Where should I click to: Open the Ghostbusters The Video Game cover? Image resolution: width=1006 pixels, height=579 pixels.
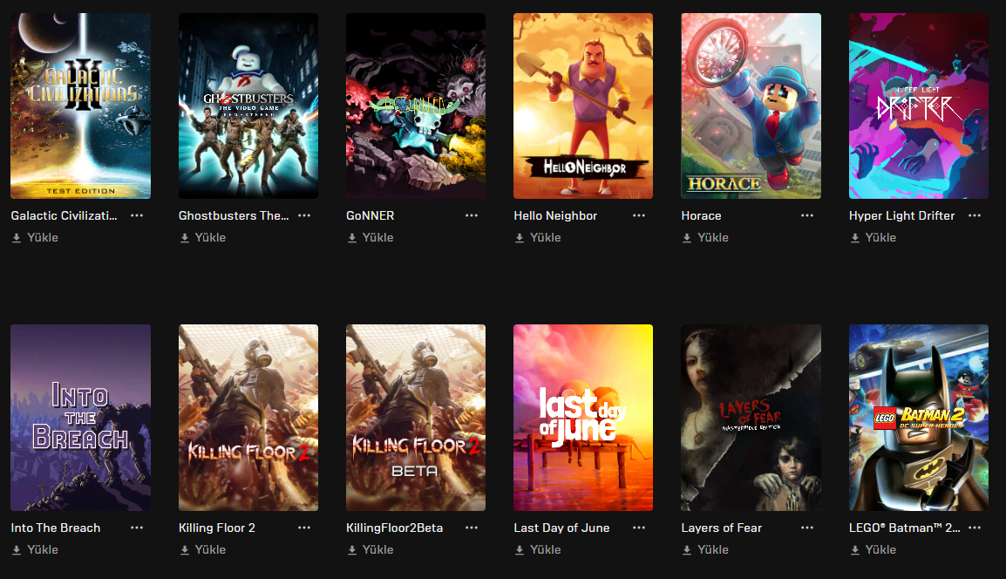[x=248, y=106]
